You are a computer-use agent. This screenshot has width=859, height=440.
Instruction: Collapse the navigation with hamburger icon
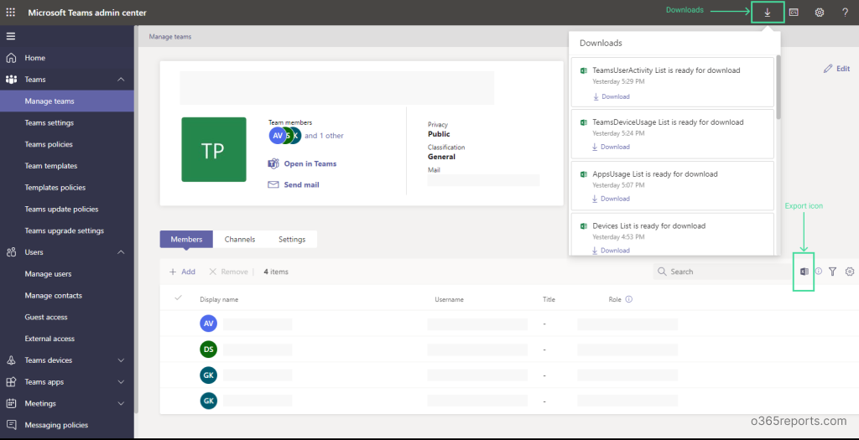[x=11, y=37]
